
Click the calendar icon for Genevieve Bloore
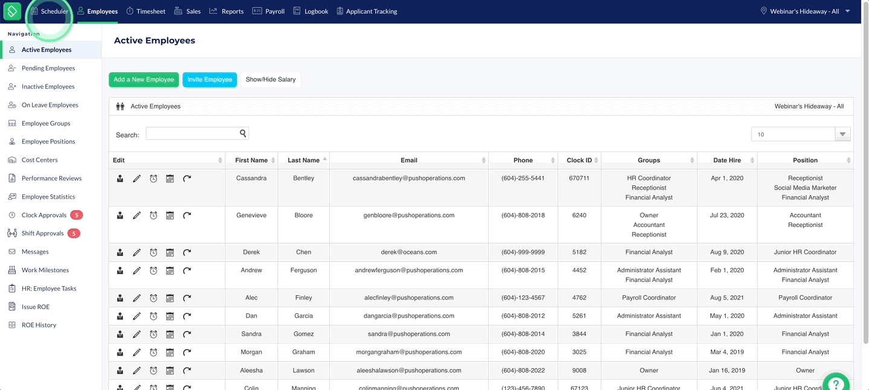170,216
